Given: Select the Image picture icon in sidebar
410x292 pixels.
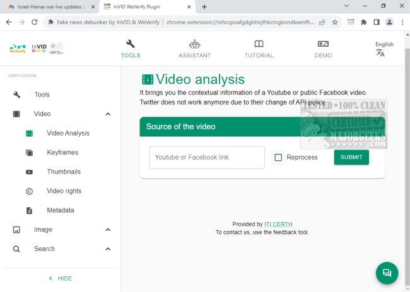Looking at the screenshot, I should click(x=16, y=230).
